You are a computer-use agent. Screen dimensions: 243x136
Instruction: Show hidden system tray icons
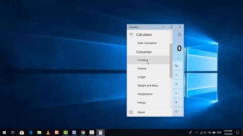click(197, 133)
